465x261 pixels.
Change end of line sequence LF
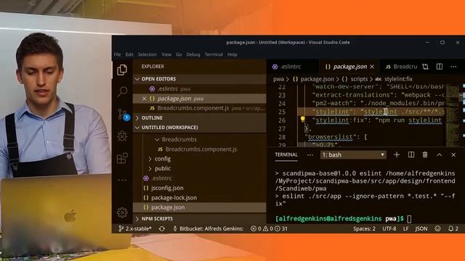pos(406,228)
